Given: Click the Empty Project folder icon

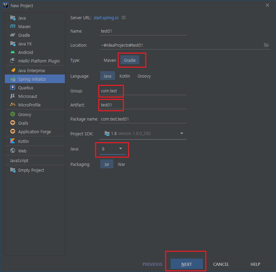Looking at the screenshot, I should (13, 170).
